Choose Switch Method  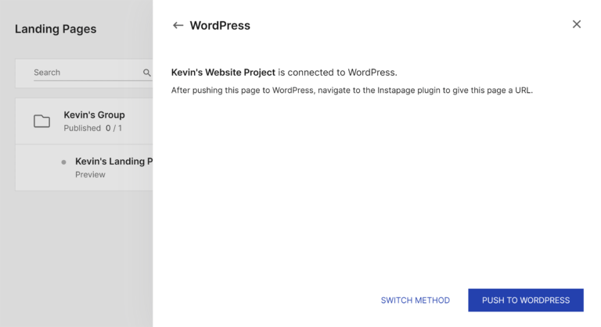(x=415, y=300)
